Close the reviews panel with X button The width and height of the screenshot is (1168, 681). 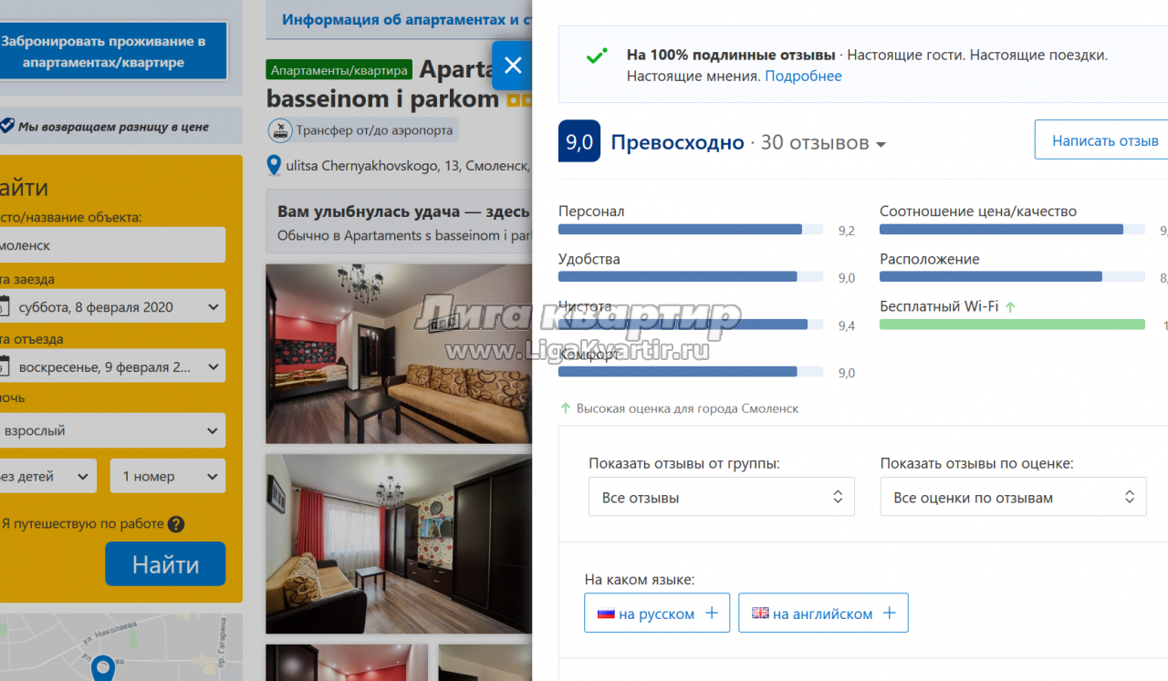(513, 65)
